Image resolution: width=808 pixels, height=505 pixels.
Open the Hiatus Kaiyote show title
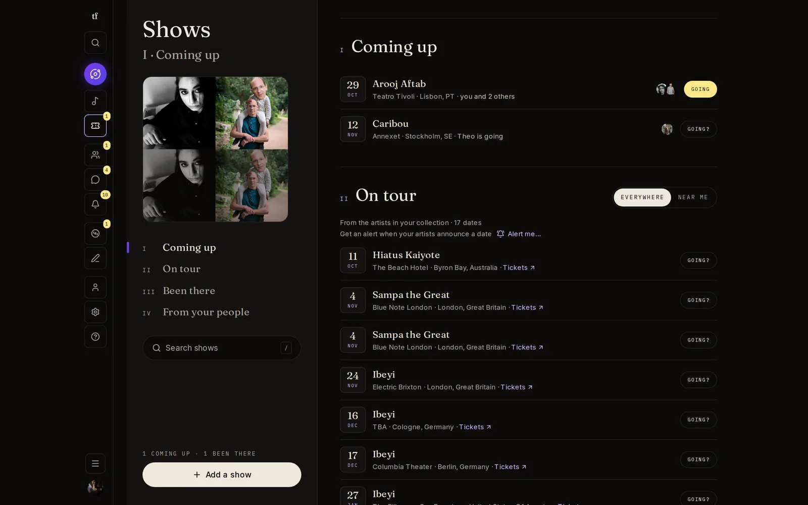406,255
